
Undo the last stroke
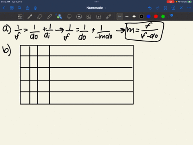tap(150, 8)
